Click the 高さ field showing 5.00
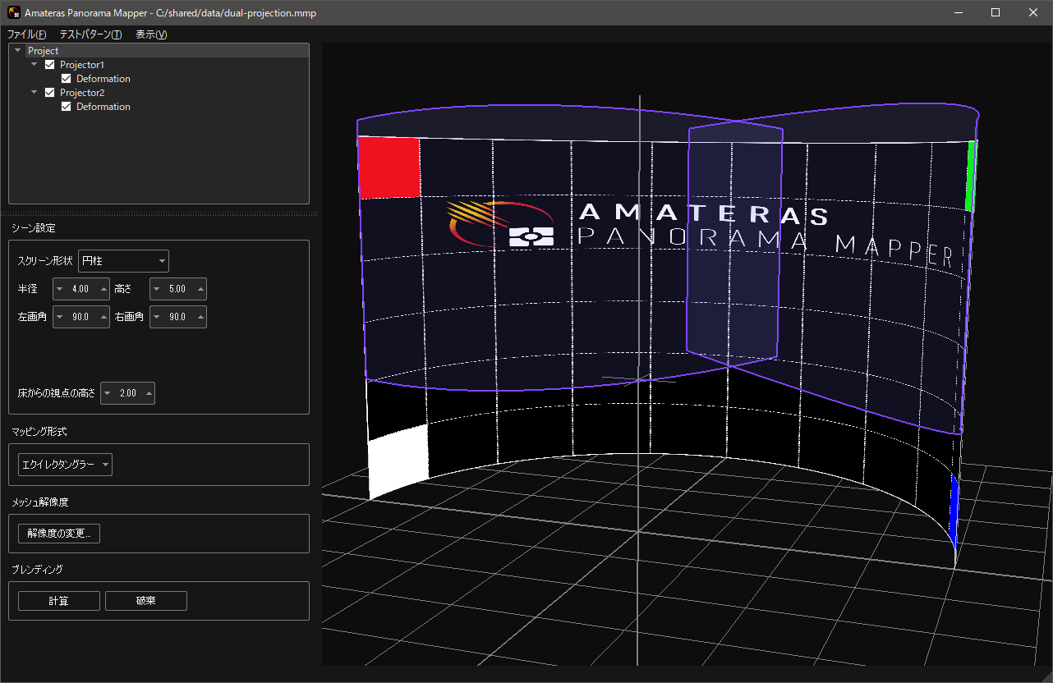 [177, 289]
